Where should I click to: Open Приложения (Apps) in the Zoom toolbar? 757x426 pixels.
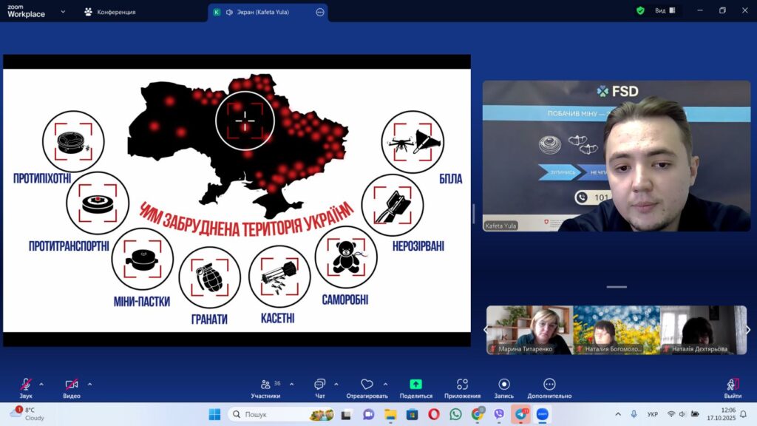pos(462,385)
